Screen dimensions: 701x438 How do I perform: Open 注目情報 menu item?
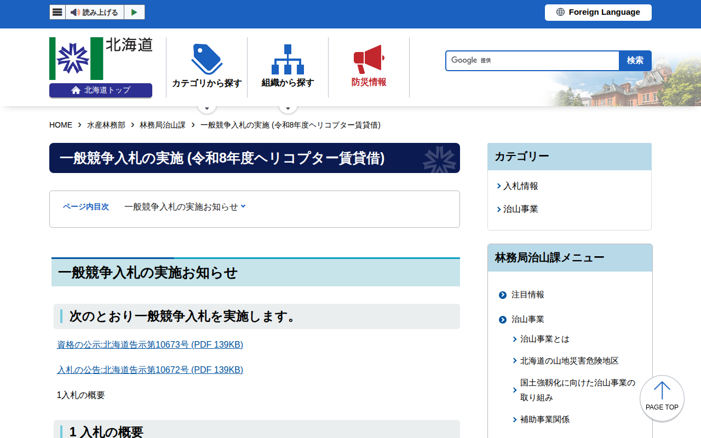point(528,295)
